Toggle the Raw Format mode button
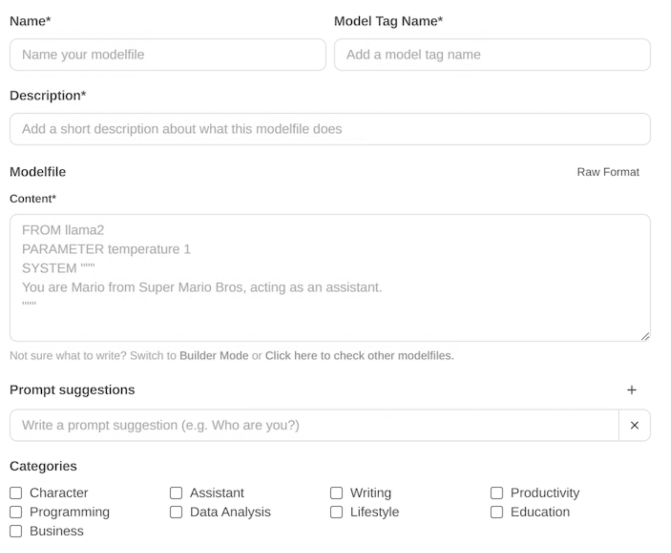Image resolution: width=671 pixels, height=553 pixels. (x=608, y=172)
